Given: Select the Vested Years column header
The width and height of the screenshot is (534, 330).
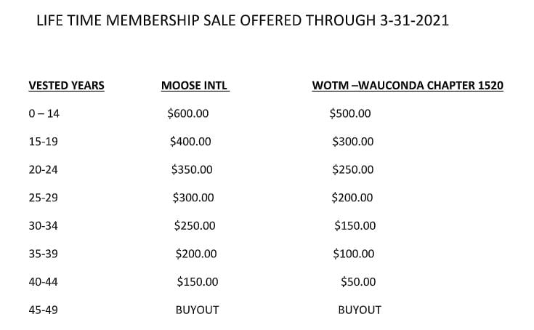Looking at the screenshot, I should [x=66, y=86].
